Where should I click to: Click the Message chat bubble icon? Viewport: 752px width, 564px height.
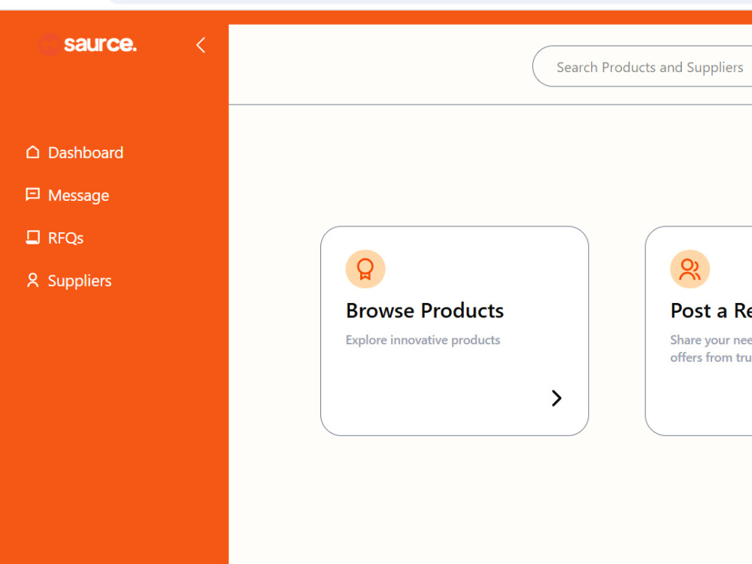click(x=32, y=194)
